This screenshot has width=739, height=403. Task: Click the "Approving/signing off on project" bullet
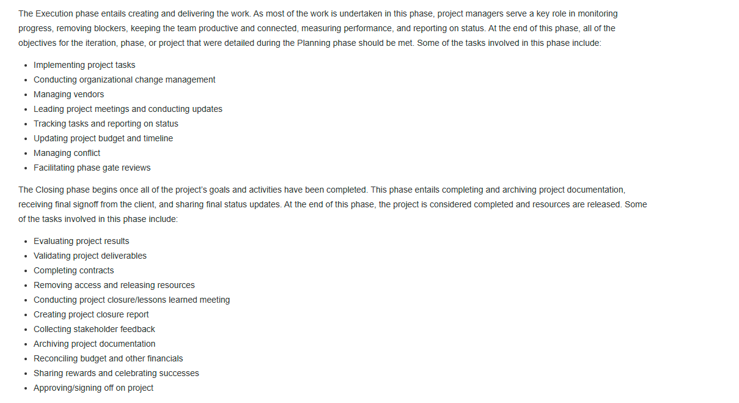tap(94, 388)
